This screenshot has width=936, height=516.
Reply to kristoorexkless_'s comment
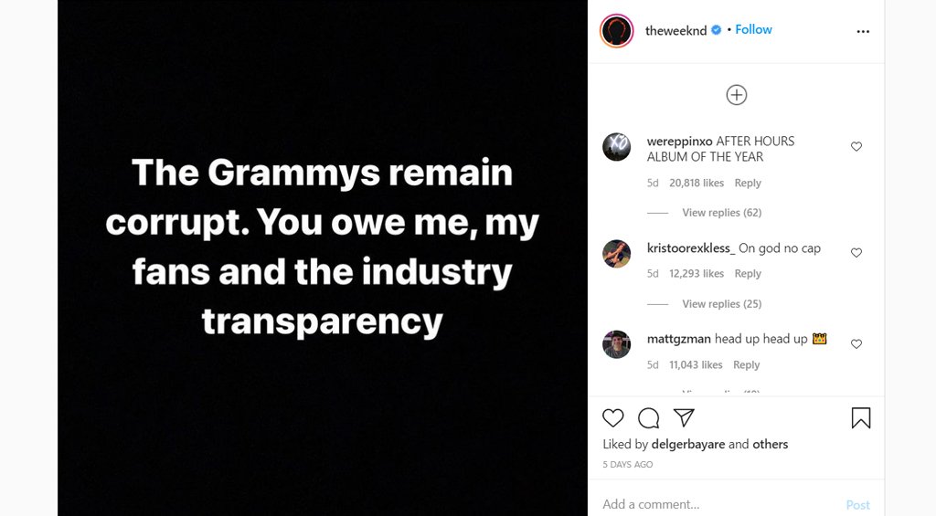[748, 274]
